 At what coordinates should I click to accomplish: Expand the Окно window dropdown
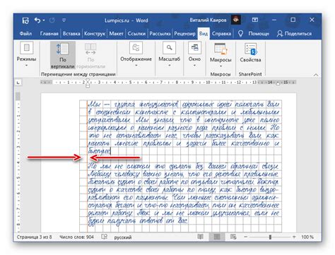pos(194,54)
